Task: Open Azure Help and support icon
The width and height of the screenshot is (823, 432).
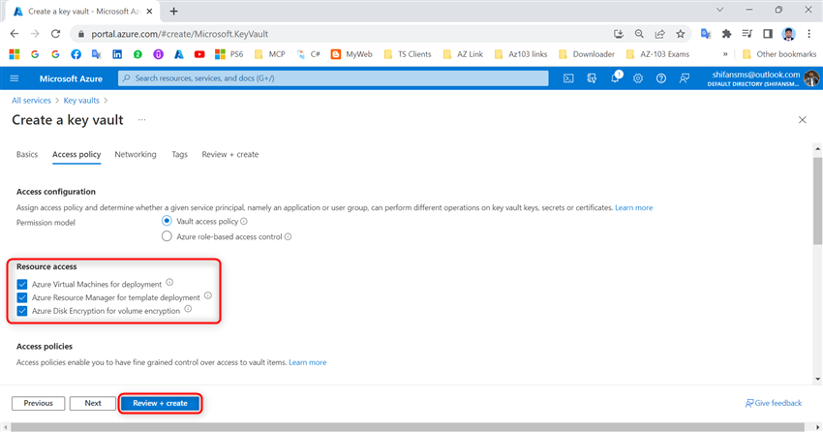Action: coord(660,78)
